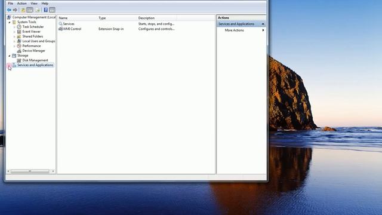Click the console tree scrollbar right arrow

53,171
